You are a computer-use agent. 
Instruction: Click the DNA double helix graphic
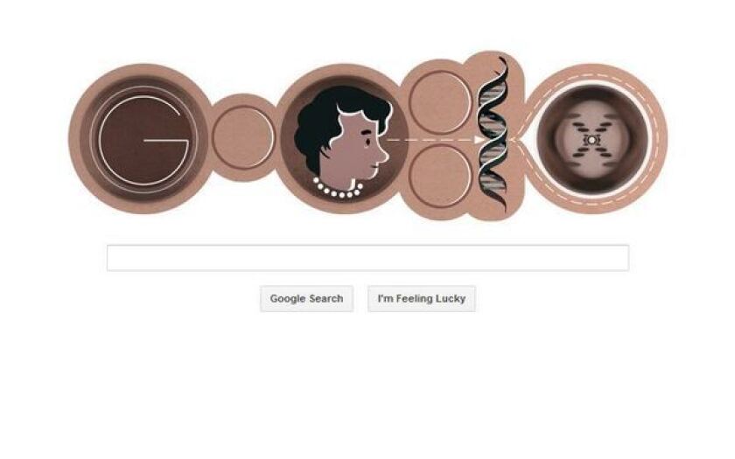click(x=493, y=135)
